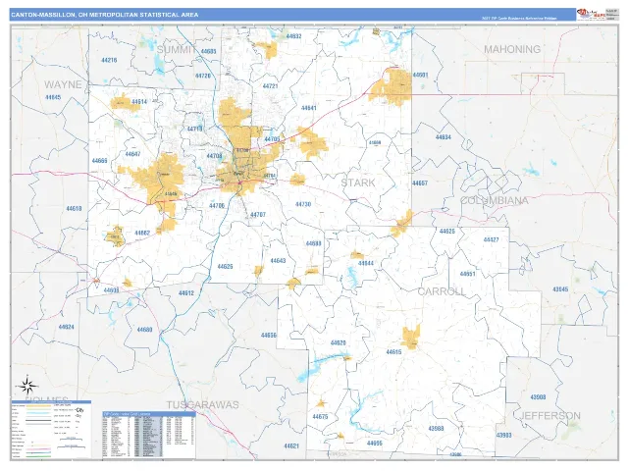Click the publisher logo in the header
Screen dimensions: 628x471
click(591, 14)
